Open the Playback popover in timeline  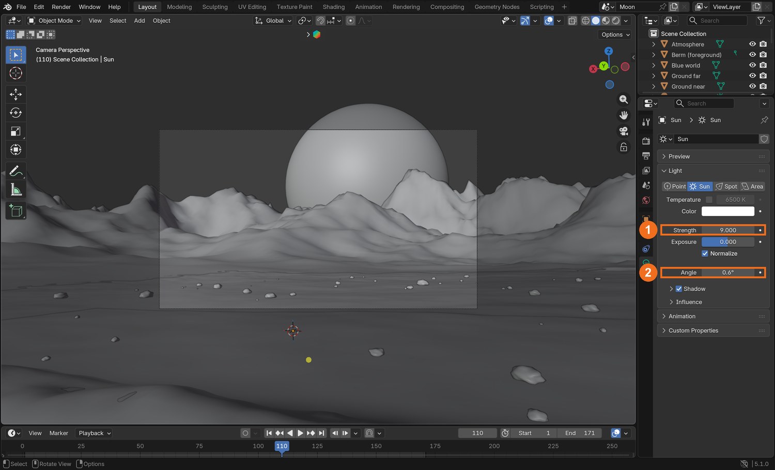click(x=94, y=433)
